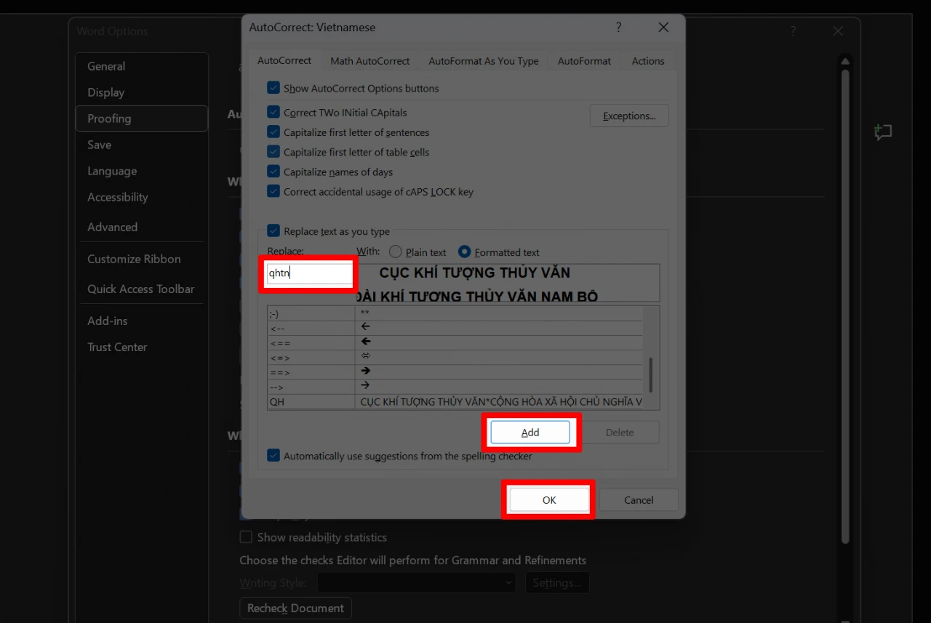Uncheck Correct TWo INitial CApitals
Screen dimensions: 931x623
(x=273, y=113)
